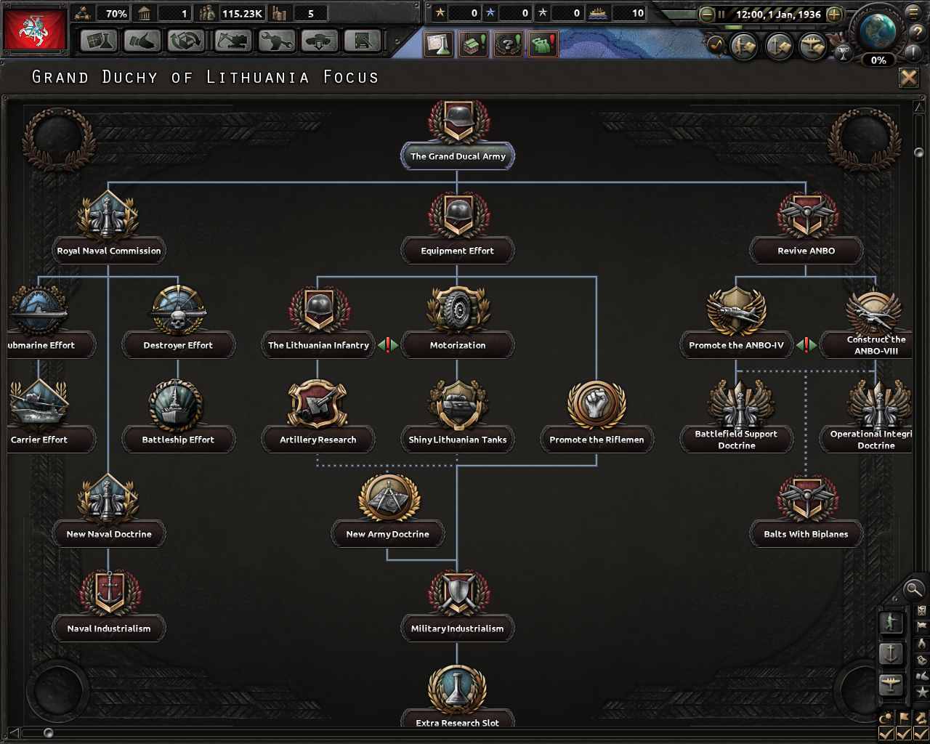Click the goblet icon beside the globe
Image resolution: width=930 pixels, height=744 pixels.
(843, 52)
